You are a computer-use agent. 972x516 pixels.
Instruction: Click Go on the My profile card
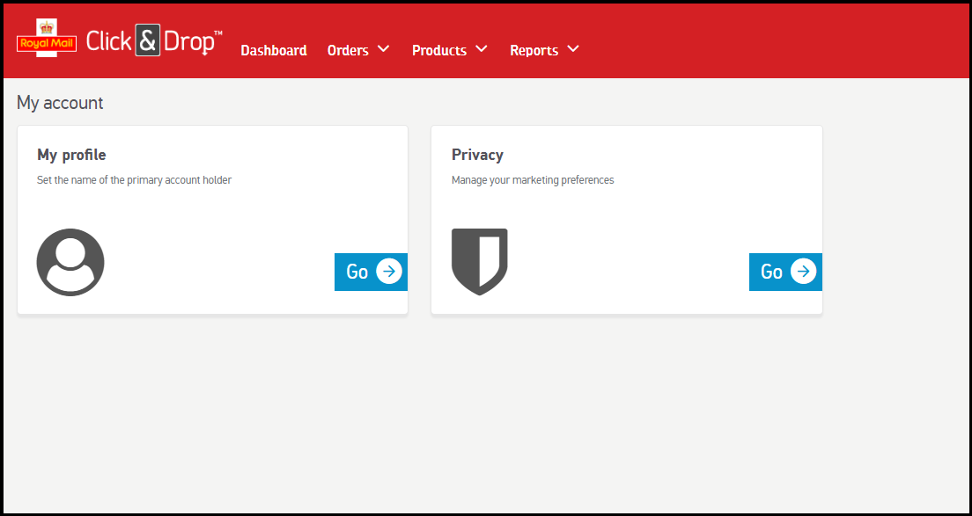tap(371, 272)
